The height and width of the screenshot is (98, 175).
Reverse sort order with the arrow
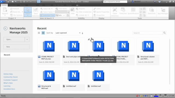[x=83, y=33]
